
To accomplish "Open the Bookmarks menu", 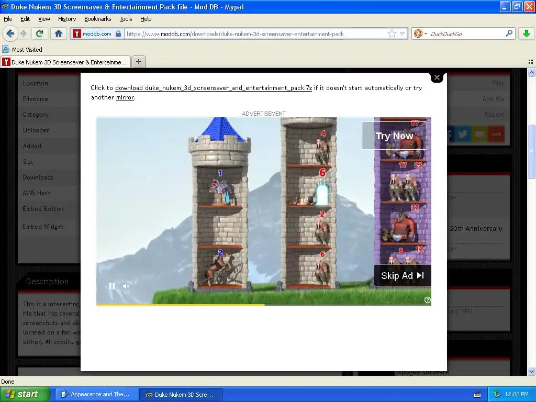I will tap(98, 19).
